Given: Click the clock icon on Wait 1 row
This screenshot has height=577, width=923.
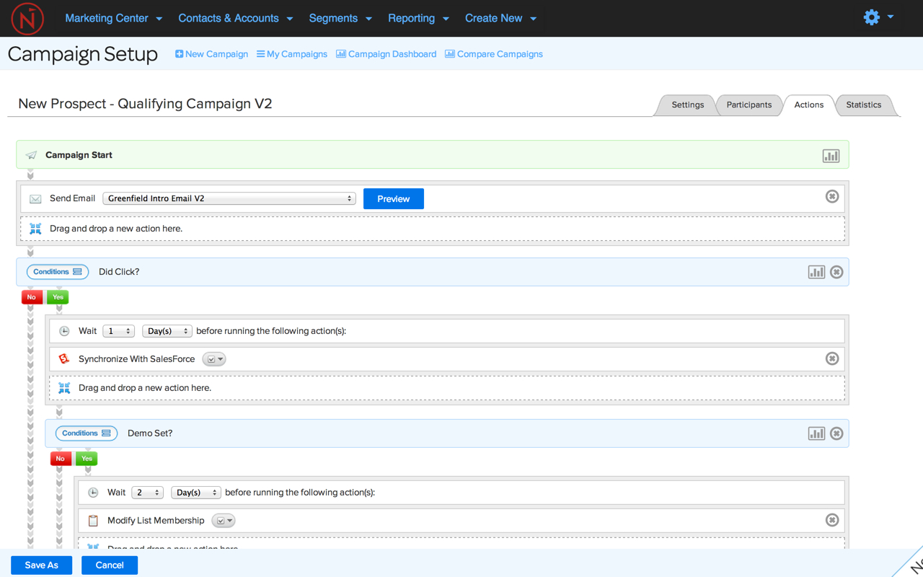Looking at the screenshot, I should 64,331.
